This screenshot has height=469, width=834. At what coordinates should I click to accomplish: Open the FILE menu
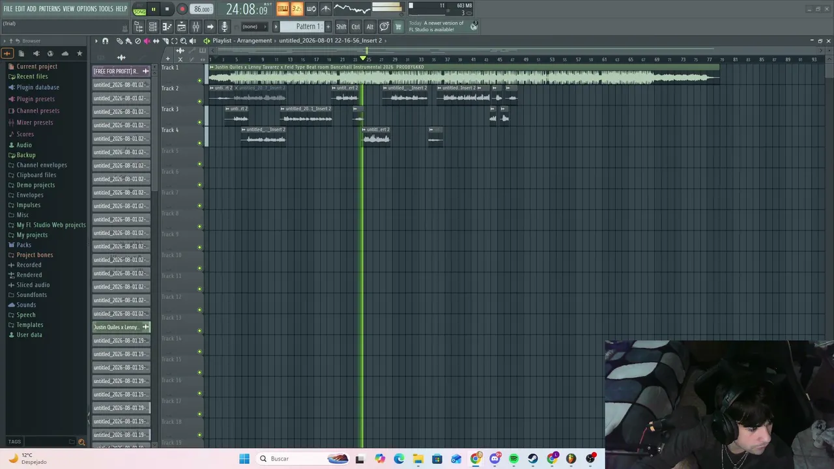click(8, 9)
